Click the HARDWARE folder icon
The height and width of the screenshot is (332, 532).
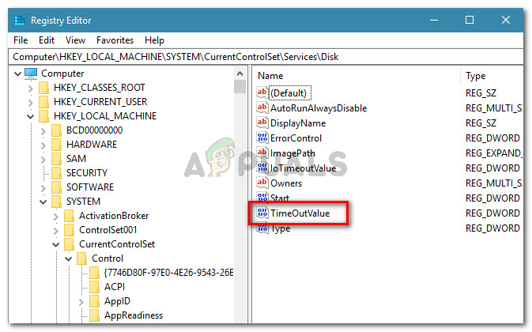coord(57,145)
